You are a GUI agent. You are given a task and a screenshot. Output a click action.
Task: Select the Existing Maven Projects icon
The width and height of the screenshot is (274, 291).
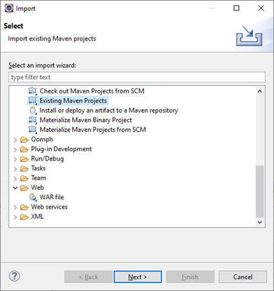point(33,101)
